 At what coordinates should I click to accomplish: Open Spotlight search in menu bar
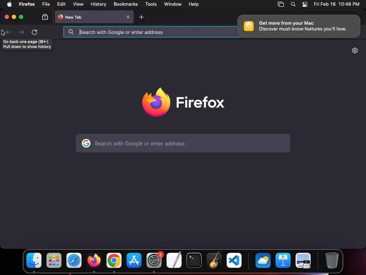[293, 4]
